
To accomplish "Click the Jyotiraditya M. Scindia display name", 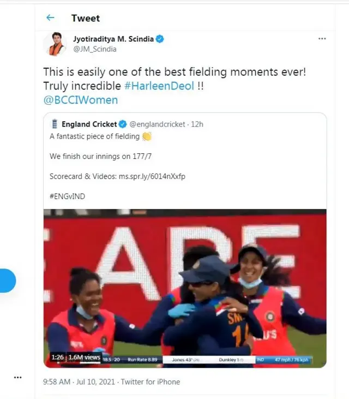I will click(113, 39).
